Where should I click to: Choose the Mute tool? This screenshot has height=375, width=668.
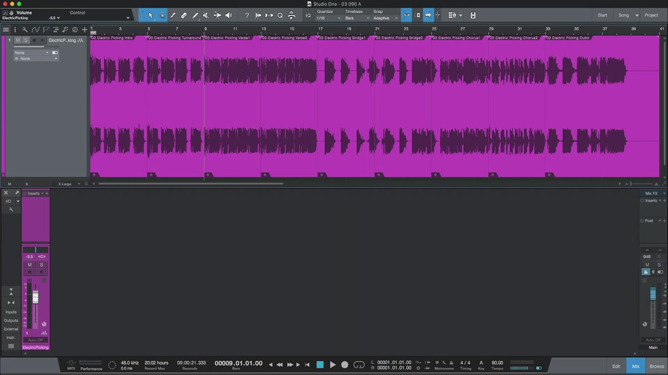tap(205, 16)
